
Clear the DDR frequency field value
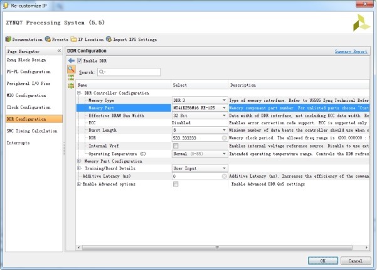224,138
